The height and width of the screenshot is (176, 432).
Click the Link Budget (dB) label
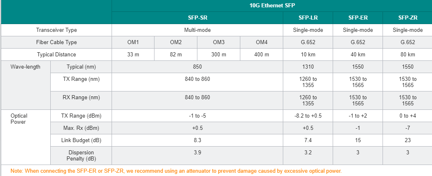pyautogui.click(x=82, y=140)
